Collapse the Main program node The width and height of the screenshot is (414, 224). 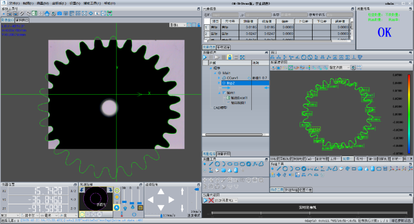pos(214,73)
